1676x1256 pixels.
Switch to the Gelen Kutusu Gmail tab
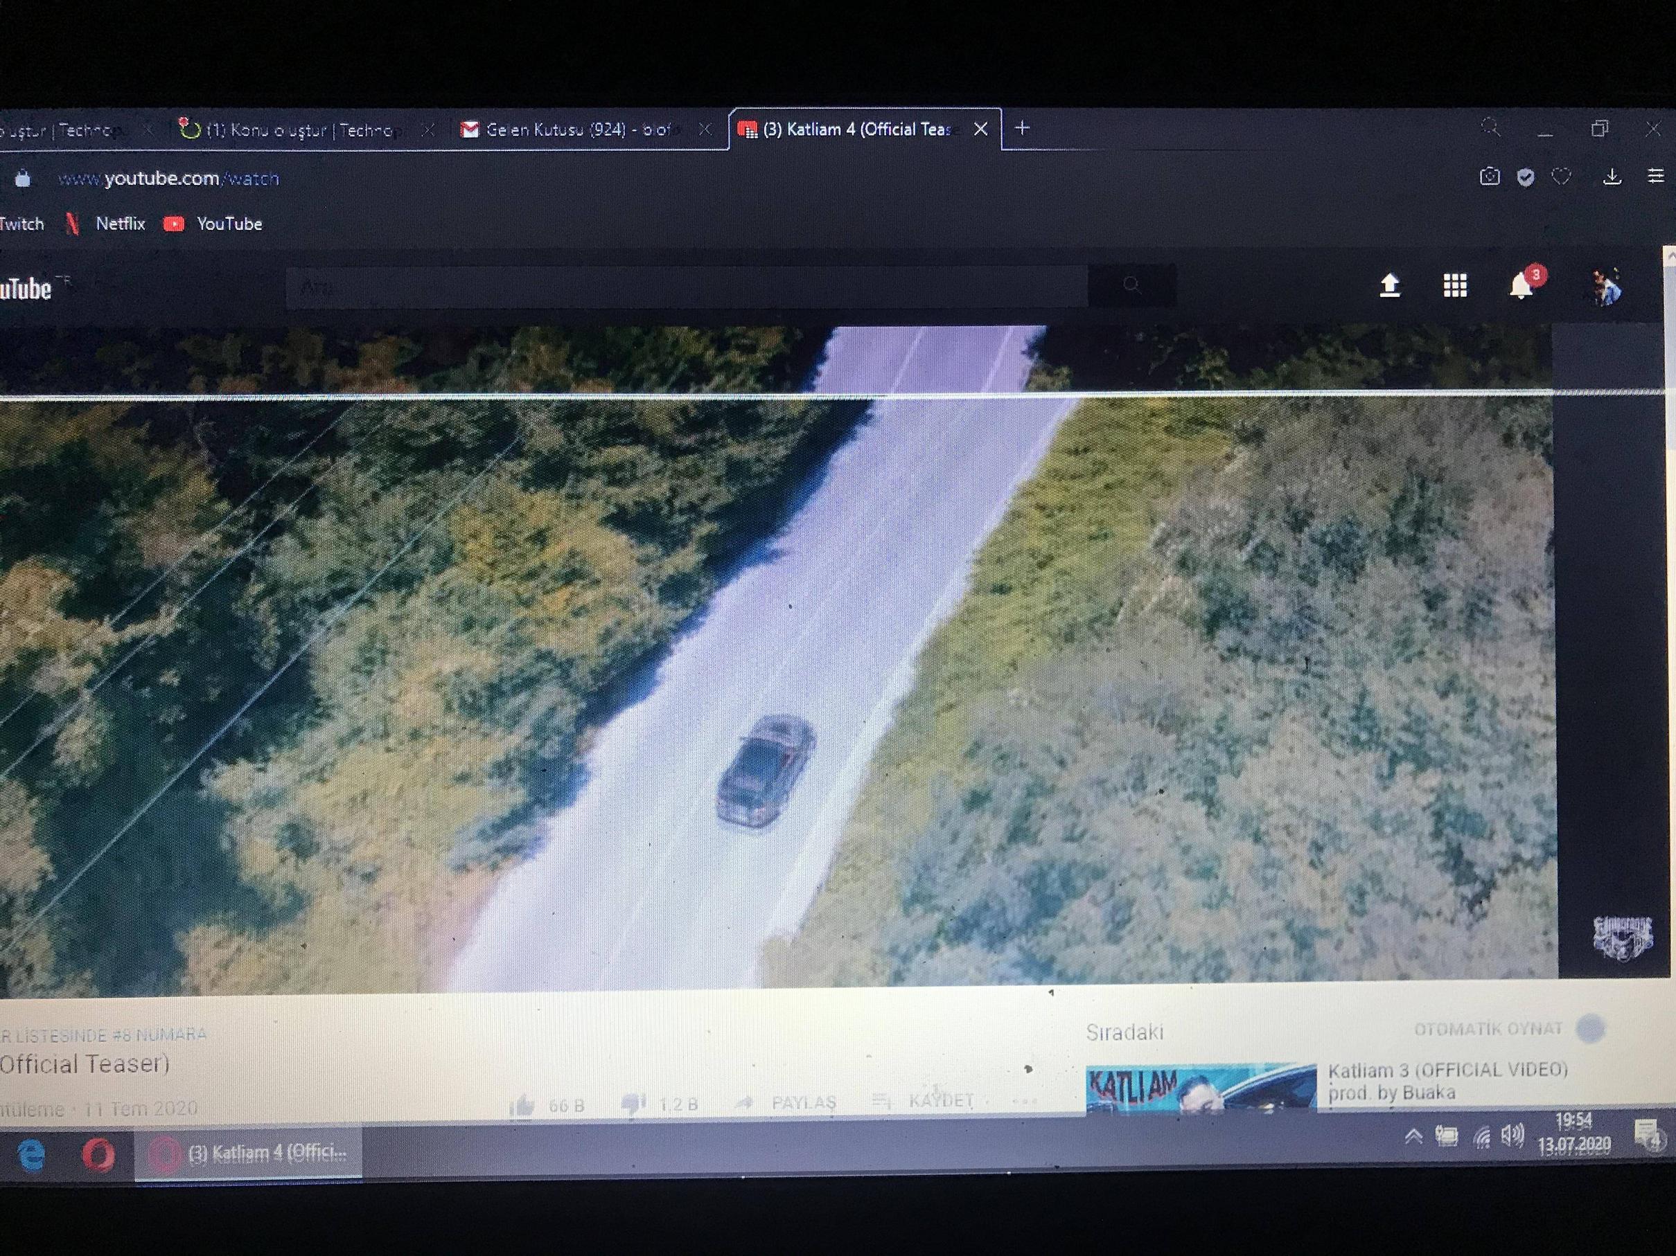(576, 130)
